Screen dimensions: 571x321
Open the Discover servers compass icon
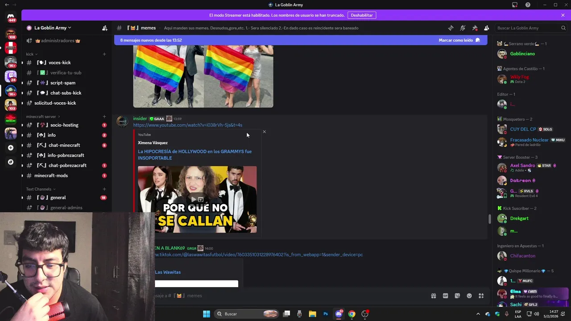click(11, 162)
